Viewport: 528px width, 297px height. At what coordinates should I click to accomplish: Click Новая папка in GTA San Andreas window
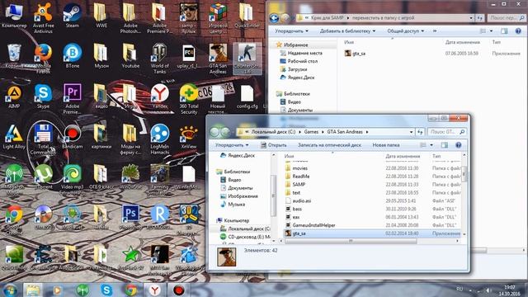[386, 145]
